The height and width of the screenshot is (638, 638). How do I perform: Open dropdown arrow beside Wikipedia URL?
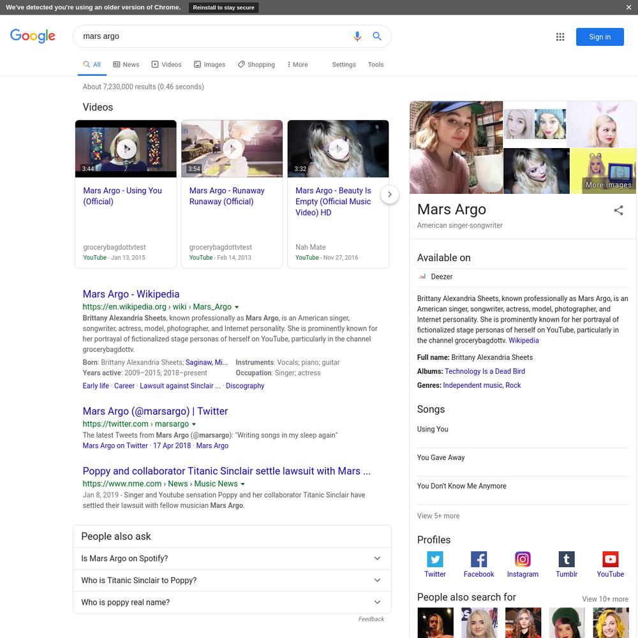[x=237, y=308]
